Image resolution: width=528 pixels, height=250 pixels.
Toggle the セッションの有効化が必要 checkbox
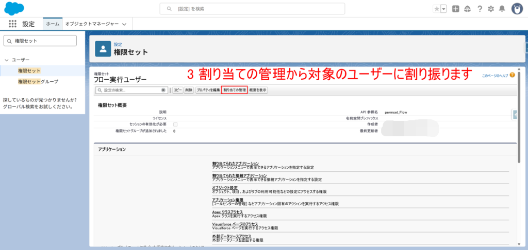(x=176, y=124)
